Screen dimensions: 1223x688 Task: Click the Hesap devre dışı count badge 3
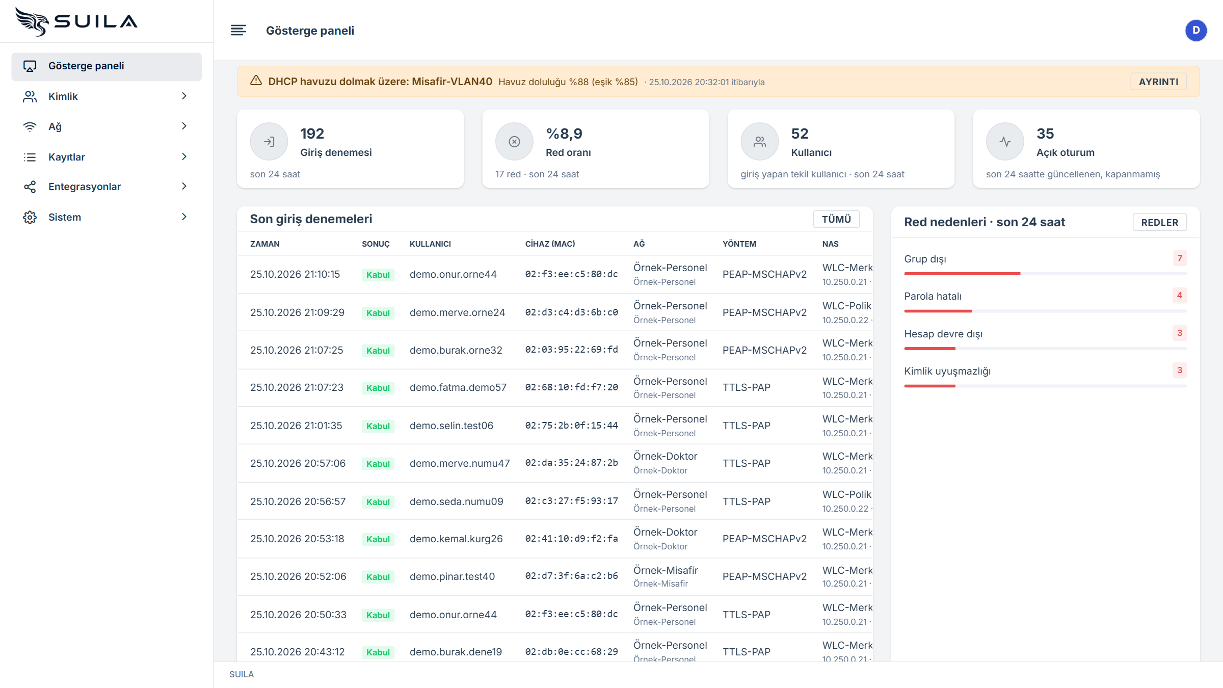pyautogui.click(x=1179, y=333)
